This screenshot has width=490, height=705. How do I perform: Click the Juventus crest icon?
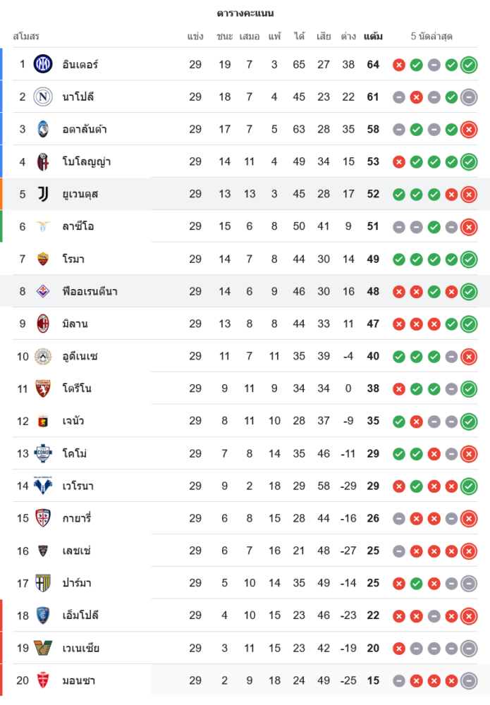click(43, 194)
